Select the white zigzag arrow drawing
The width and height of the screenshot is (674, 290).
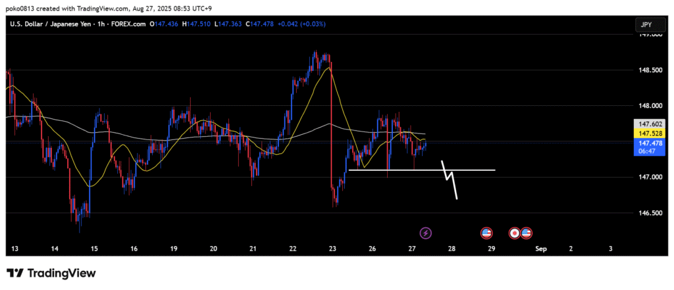coord(452,180)
